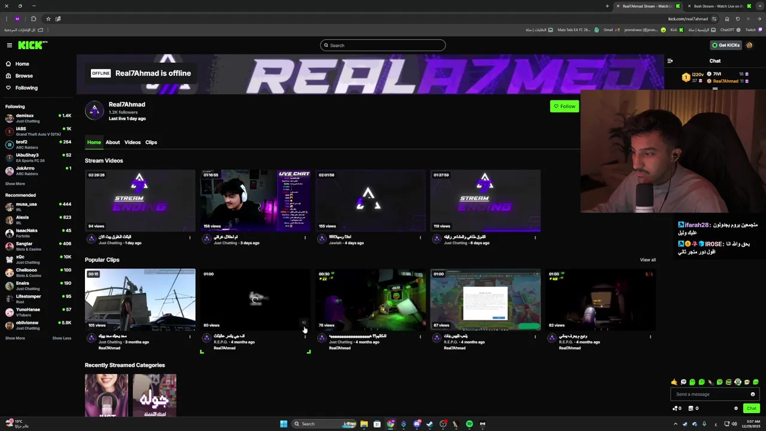Screen dimensions: 766x431
Task: Collapse the Recommended list with Show Less
Action: coord(62,338)
